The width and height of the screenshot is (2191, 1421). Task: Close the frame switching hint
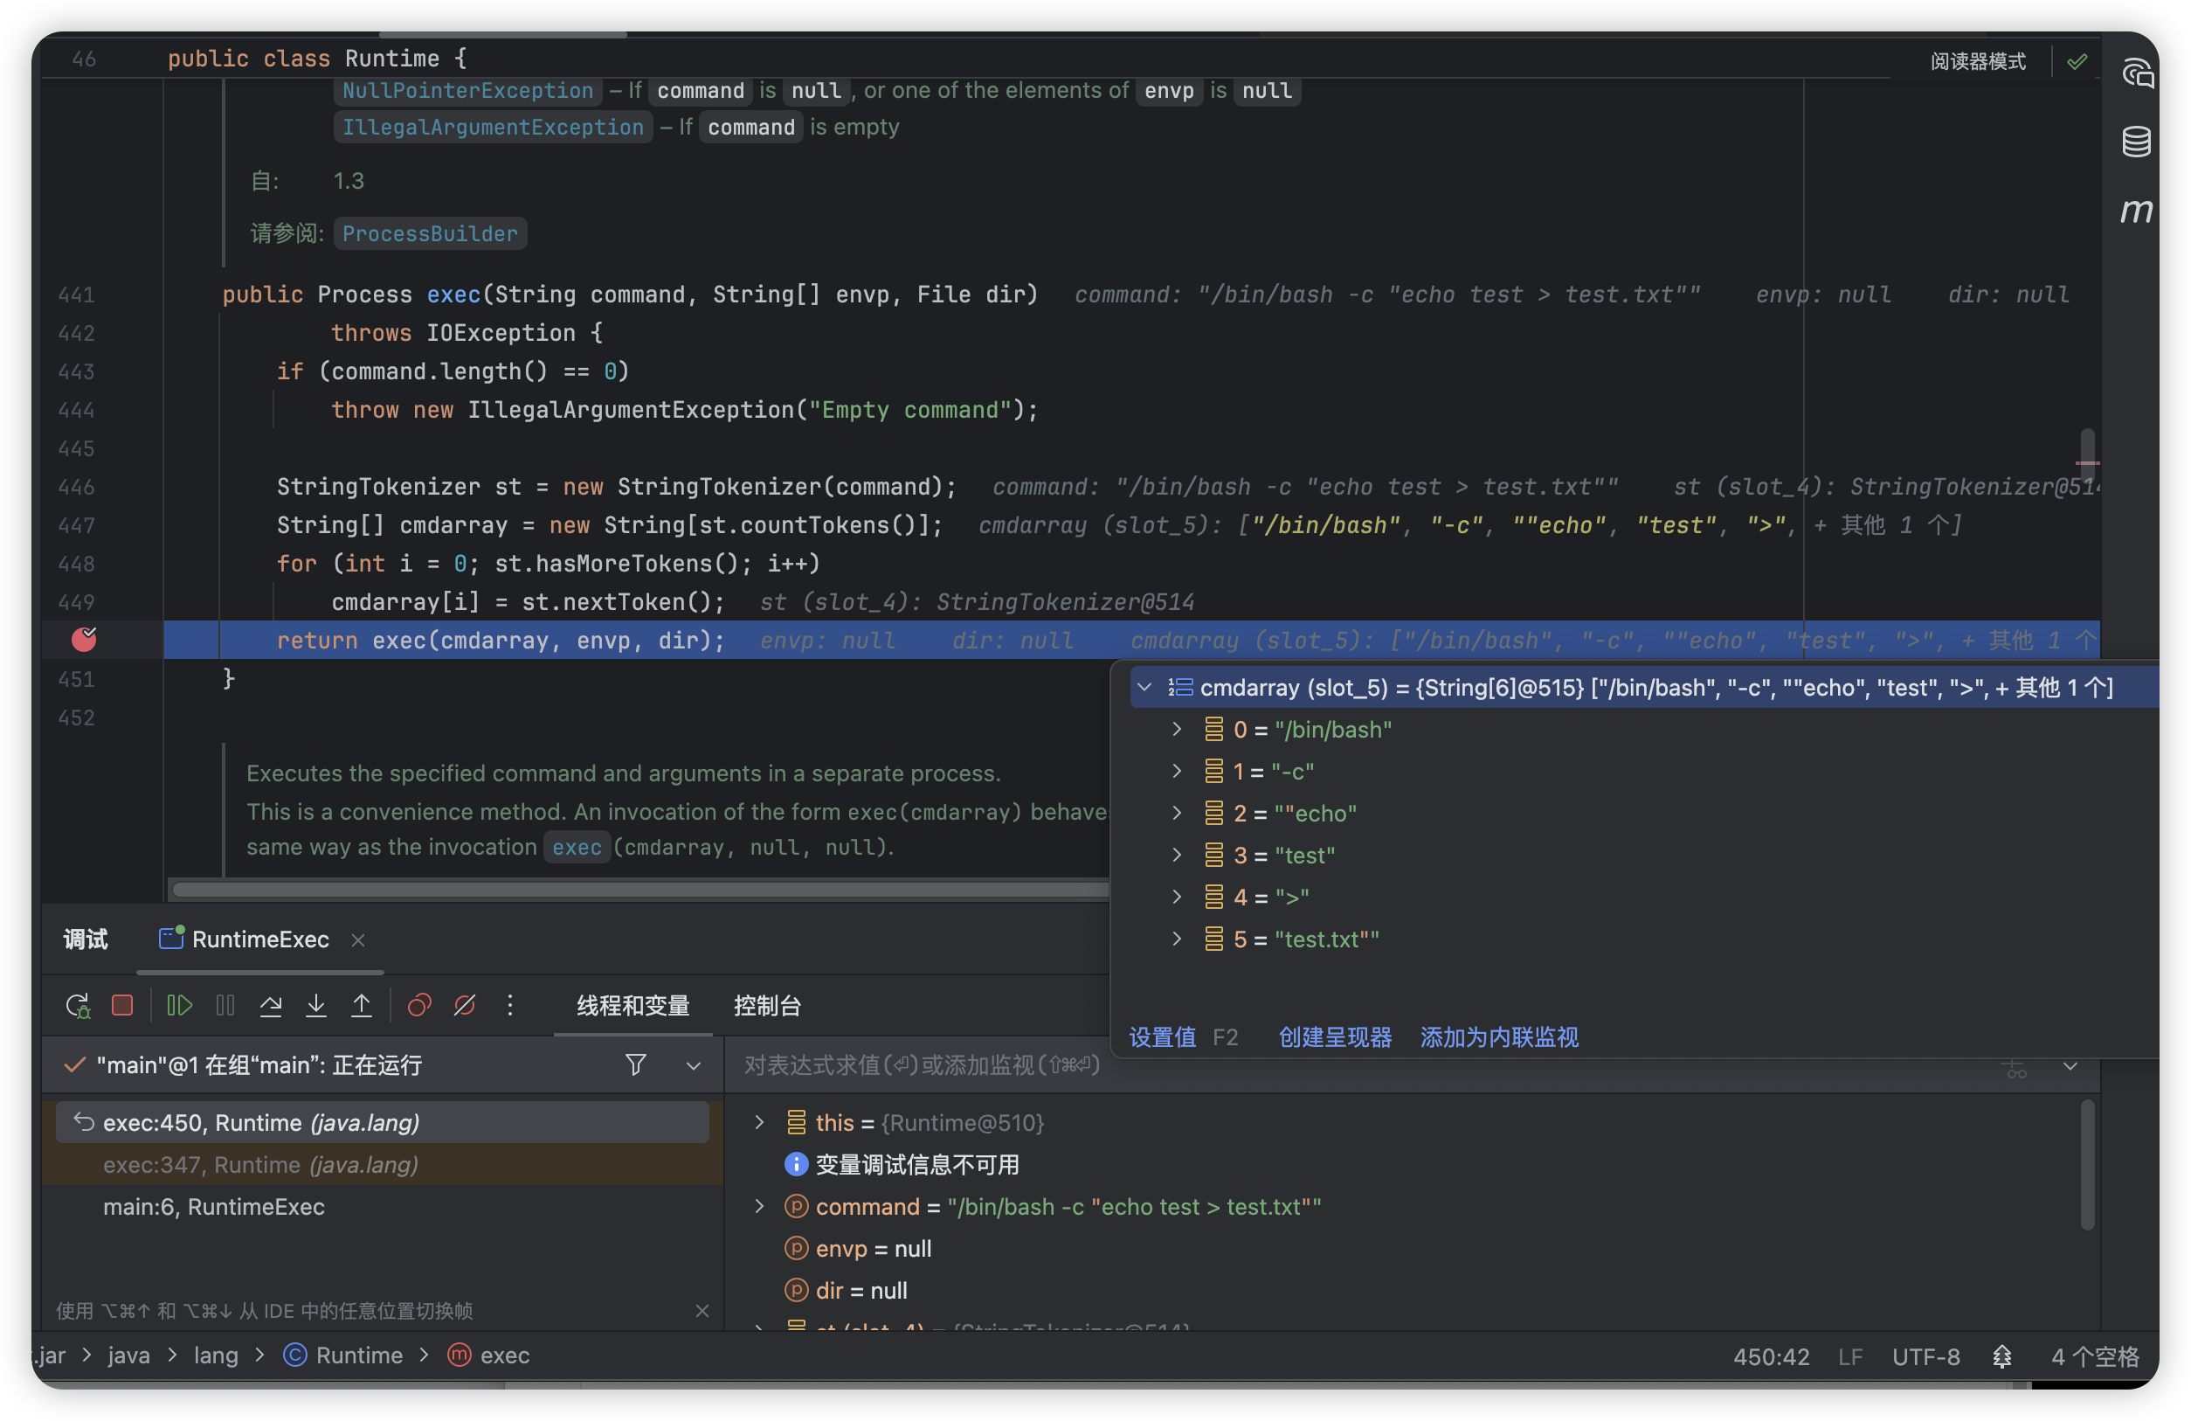click(702, 1311)
